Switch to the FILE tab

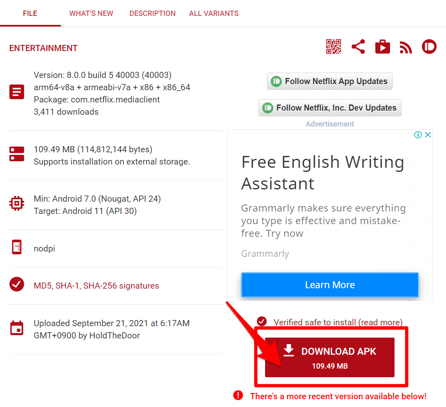pos(30,13)
